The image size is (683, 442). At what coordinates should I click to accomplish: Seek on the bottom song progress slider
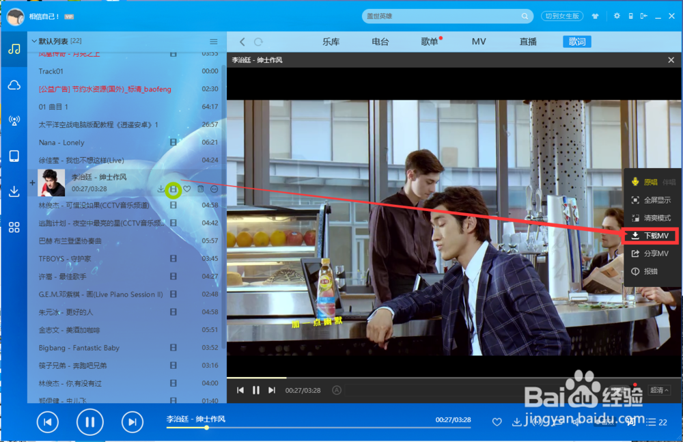[x=318, y=428]
